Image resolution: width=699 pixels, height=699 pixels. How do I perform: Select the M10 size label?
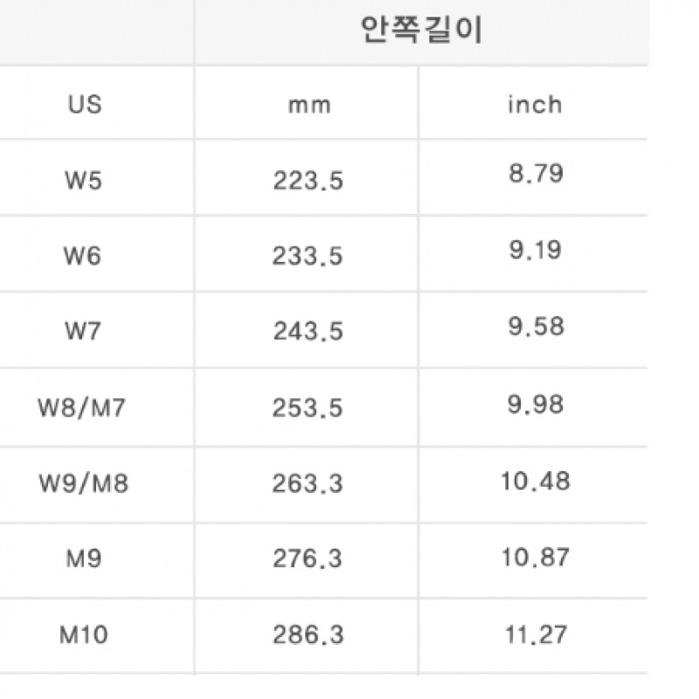pos(83,635)
